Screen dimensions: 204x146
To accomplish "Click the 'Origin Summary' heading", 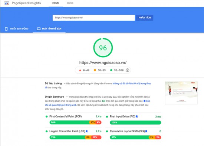I will tap(55, 97).
